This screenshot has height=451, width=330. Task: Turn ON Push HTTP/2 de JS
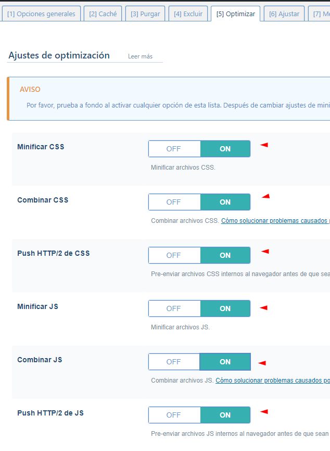pyautogui.click(x=225, y=415)
